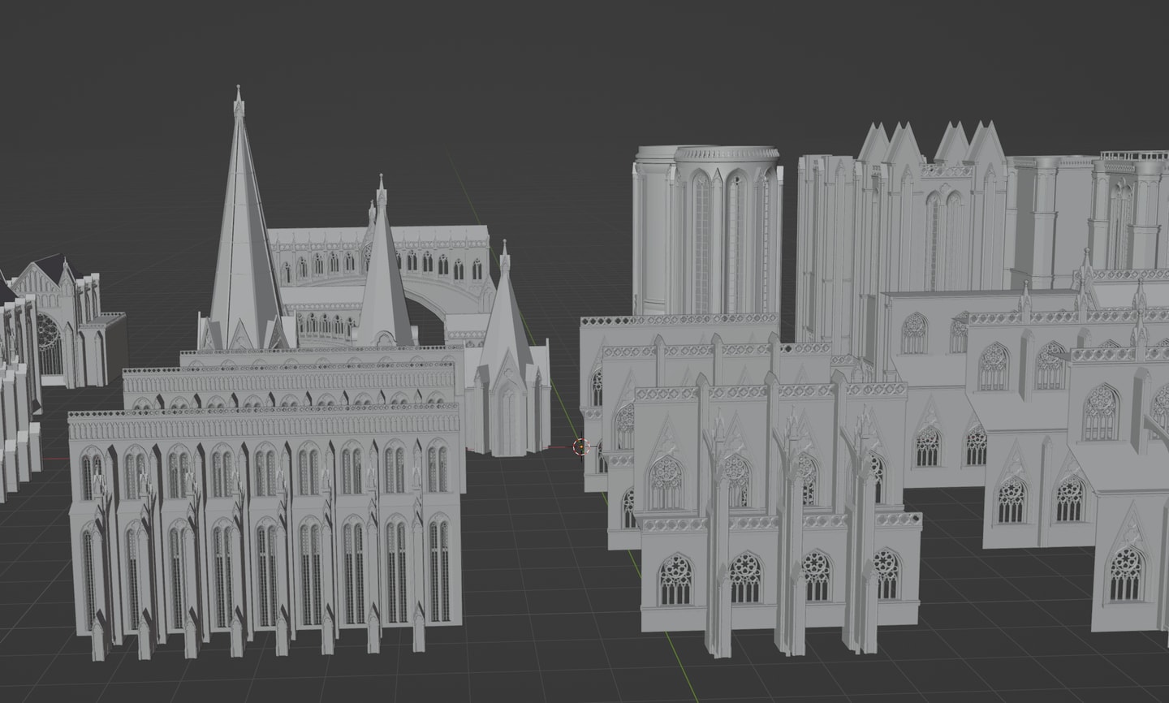Image resolution: width=1169 pixels, height=703 pixels.
Task: Select the partial buttress wall at left edge
Action: click(16, 406)
